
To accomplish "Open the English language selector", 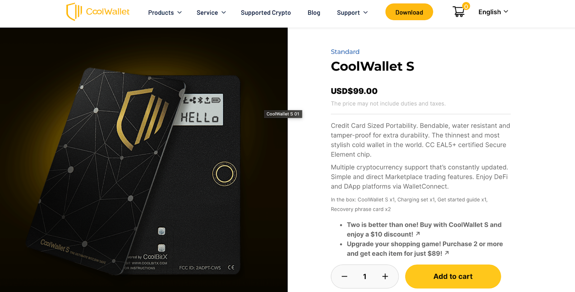I will 493,12.
